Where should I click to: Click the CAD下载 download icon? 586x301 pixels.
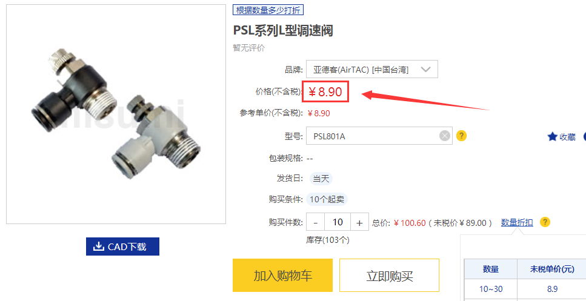[98, 246]
